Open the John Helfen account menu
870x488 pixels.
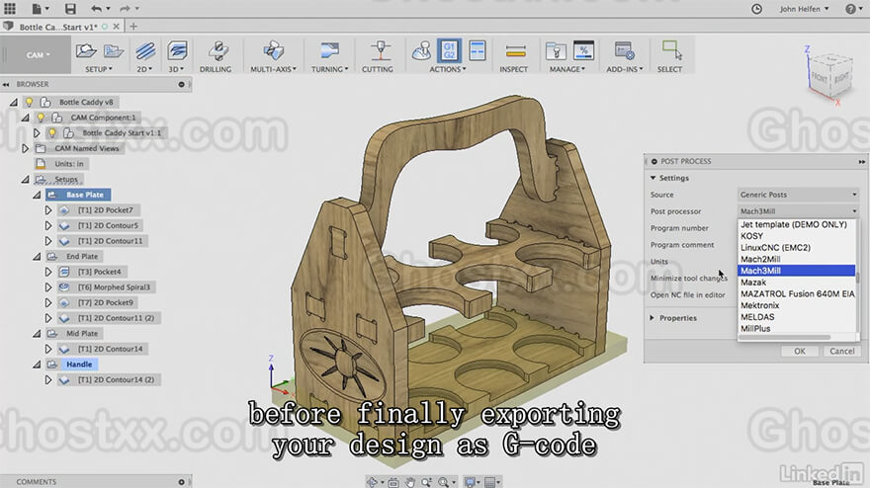(804, 9)
